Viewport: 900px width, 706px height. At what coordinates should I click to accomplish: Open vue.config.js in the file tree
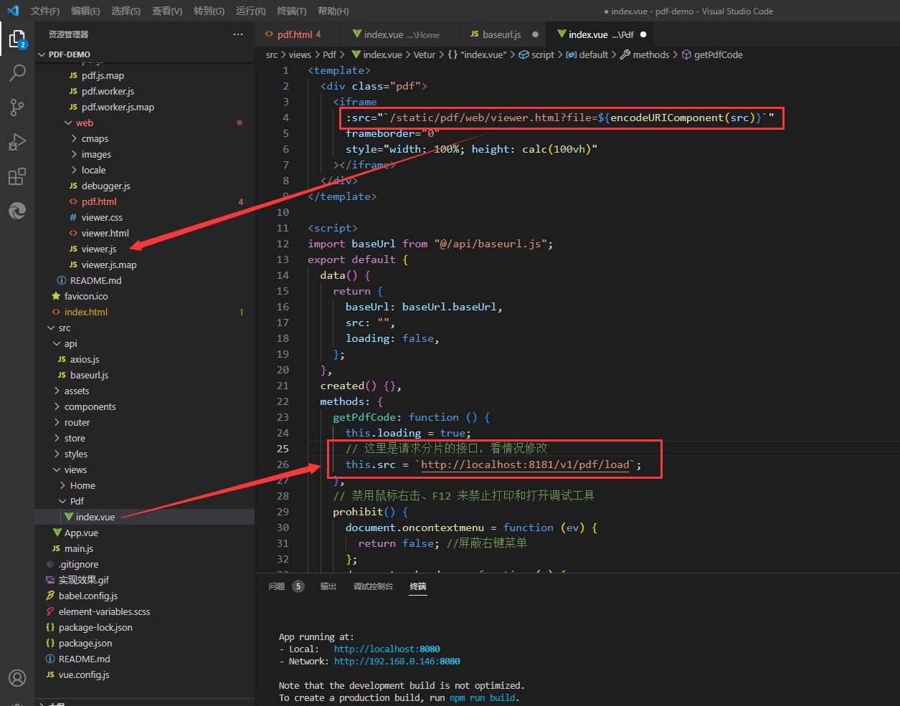coord(144,674)
